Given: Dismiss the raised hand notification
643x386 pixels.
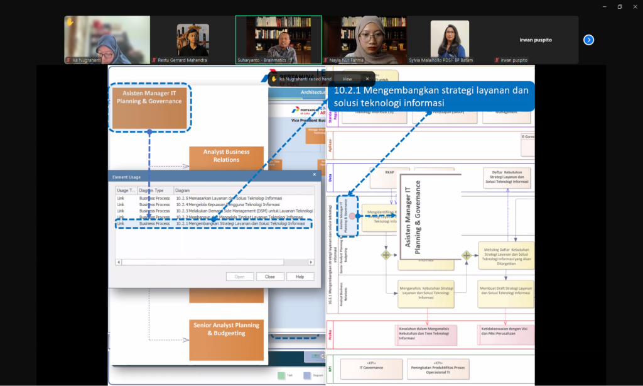Looking at the screenshot, I should [367, 79].
